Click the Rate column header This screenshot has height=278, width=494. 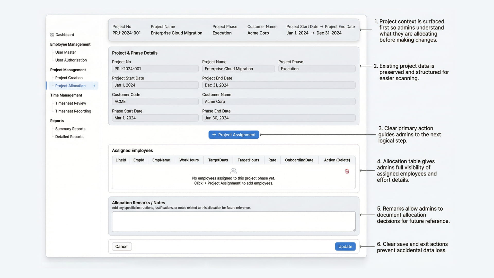(x=272, y=160)
